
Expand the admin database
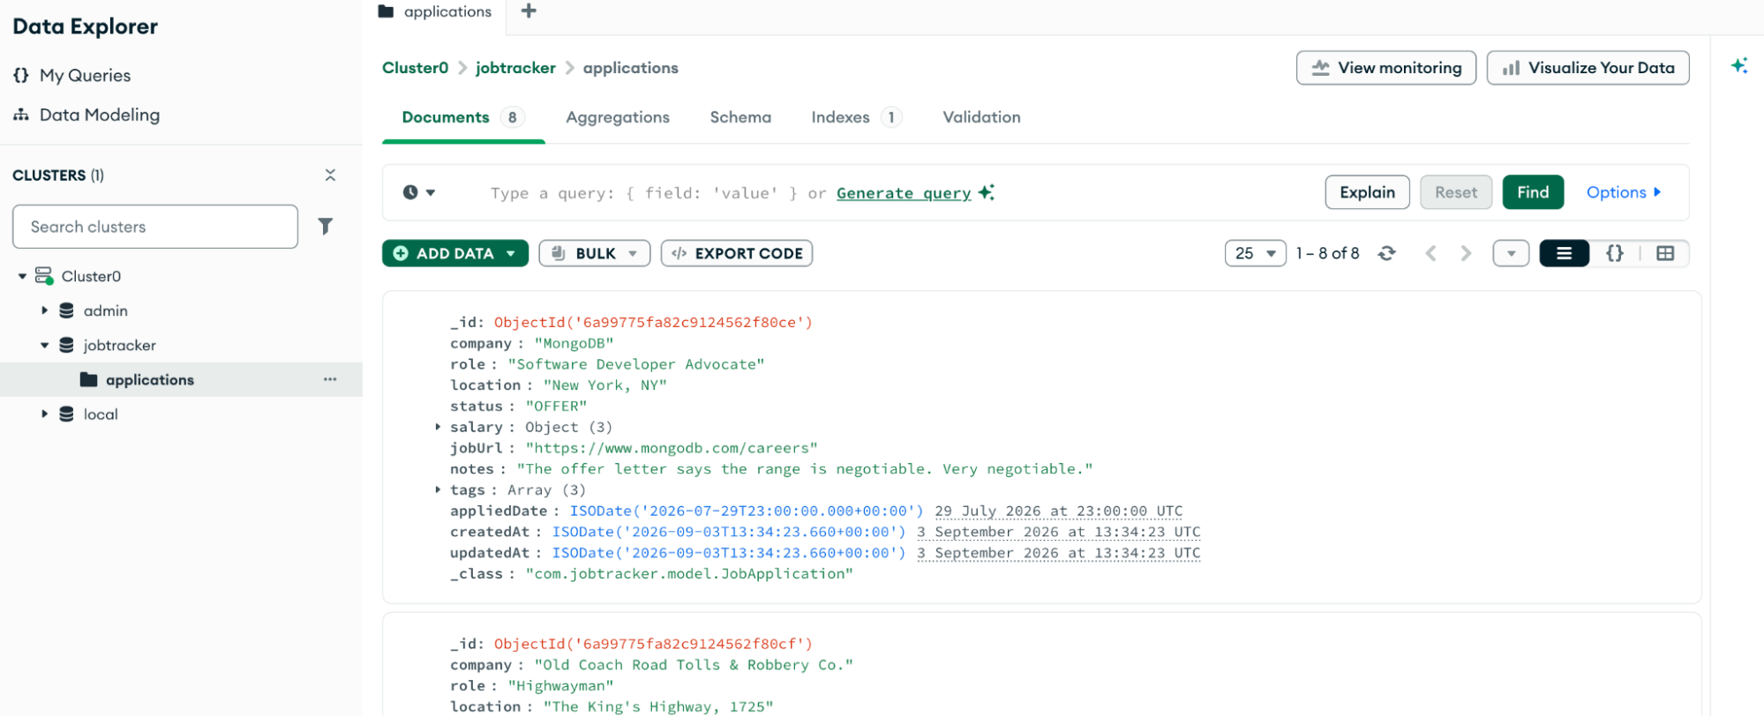44,310
